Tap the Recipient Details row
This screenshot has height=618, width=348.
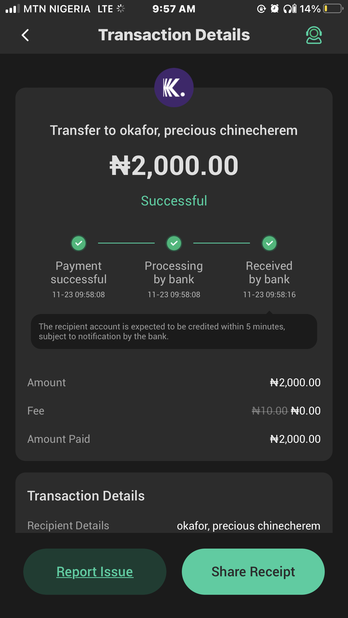pyautogui.click(x=174, y=526)
